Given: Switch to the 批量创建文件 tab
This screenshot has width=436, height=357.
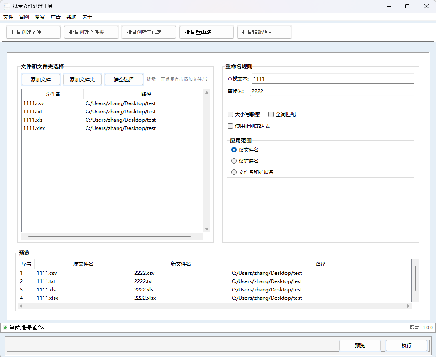Looking at the screenshot, I should click(x=33, y=32).
